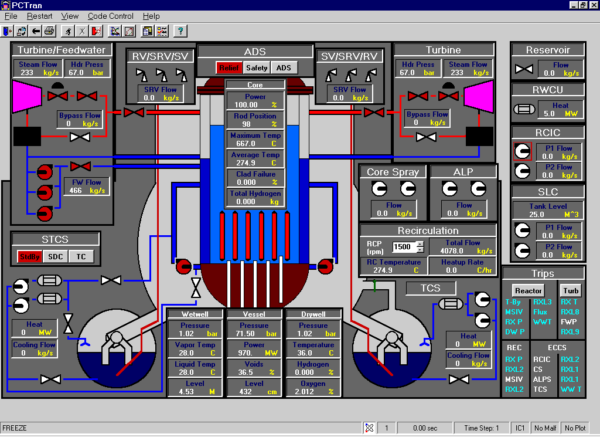
Task: Select the malfunction insertion toolbar icon
Action: (96, 31)
